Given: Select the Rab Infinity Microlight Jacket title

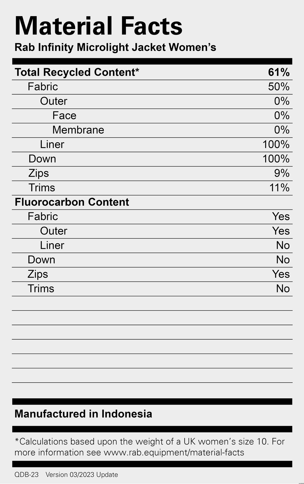Looking at the screenshot, I should click(x=115, y=47).
